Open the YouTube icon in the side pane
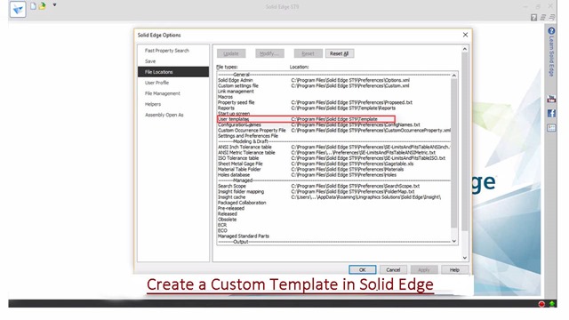Screen dimensions: 569x320 click(551, 99)
